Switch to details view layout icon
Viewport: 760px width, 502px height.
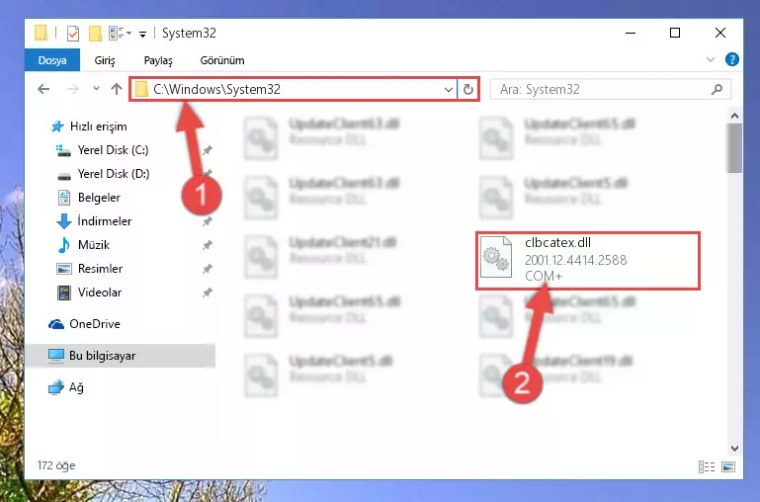click(x=707, y=466)
